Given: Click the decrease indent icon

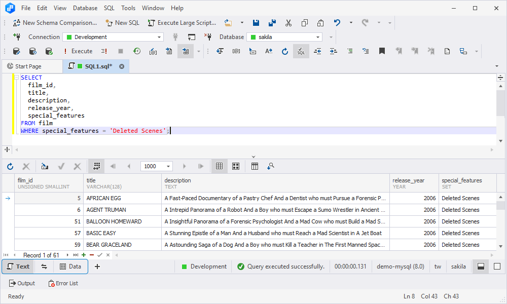Looking at the screenshot, I should [317, 51].
